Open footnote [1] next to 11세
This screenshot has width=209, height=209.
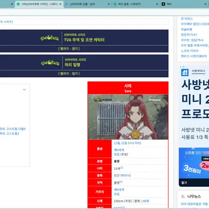click(x=121, y=168)
